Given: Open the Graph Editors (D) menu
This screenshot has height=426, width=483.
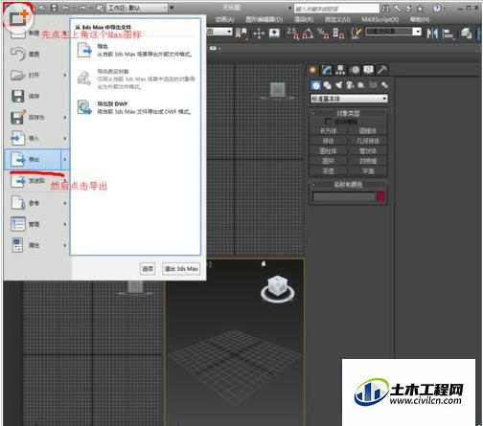Looking at the screenshot, I should (264, 19).
